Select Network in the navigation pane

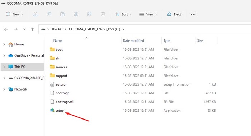(21, 89)
